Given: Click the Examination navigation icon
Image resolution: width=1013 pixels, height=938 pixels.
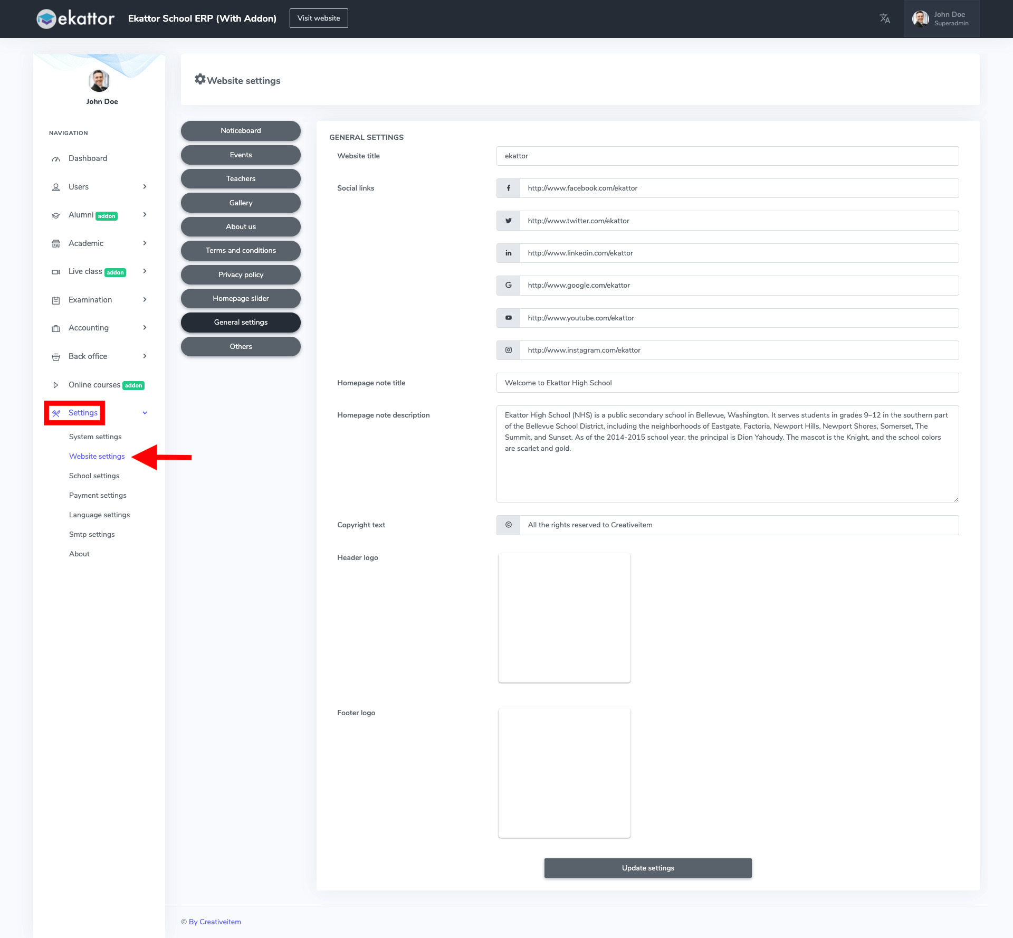Looking at the screenshot, I should click(55, 300).
